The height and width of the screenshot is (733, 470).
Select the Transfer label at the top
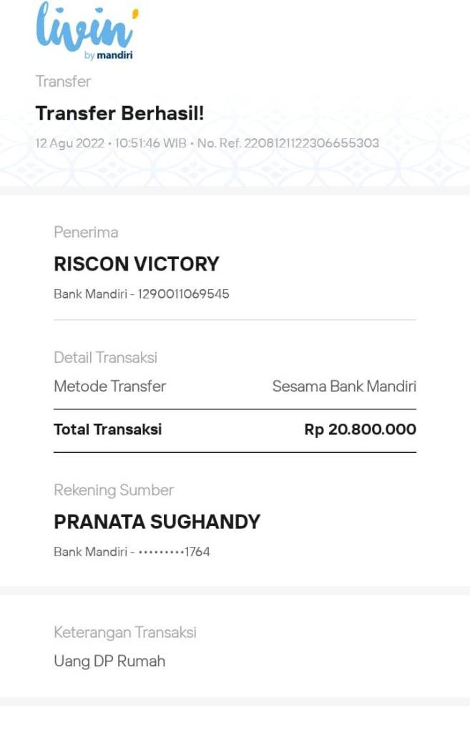(x=63, y=82)
